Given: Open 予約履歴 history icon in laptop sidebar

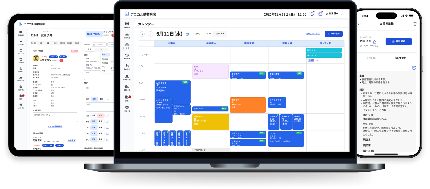Looking at the screenshot, I should (x=127, y=57).
